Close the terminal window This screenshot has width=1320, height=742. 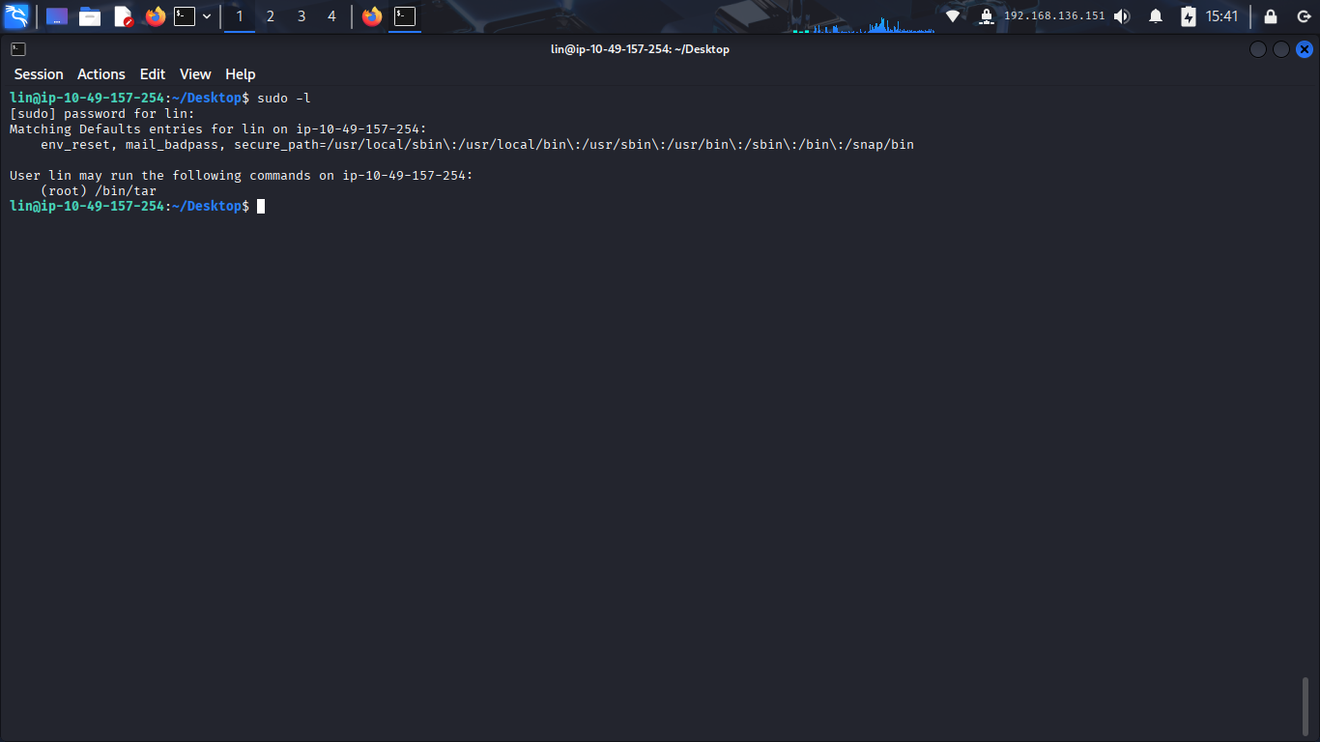[x=1305, y=49]
